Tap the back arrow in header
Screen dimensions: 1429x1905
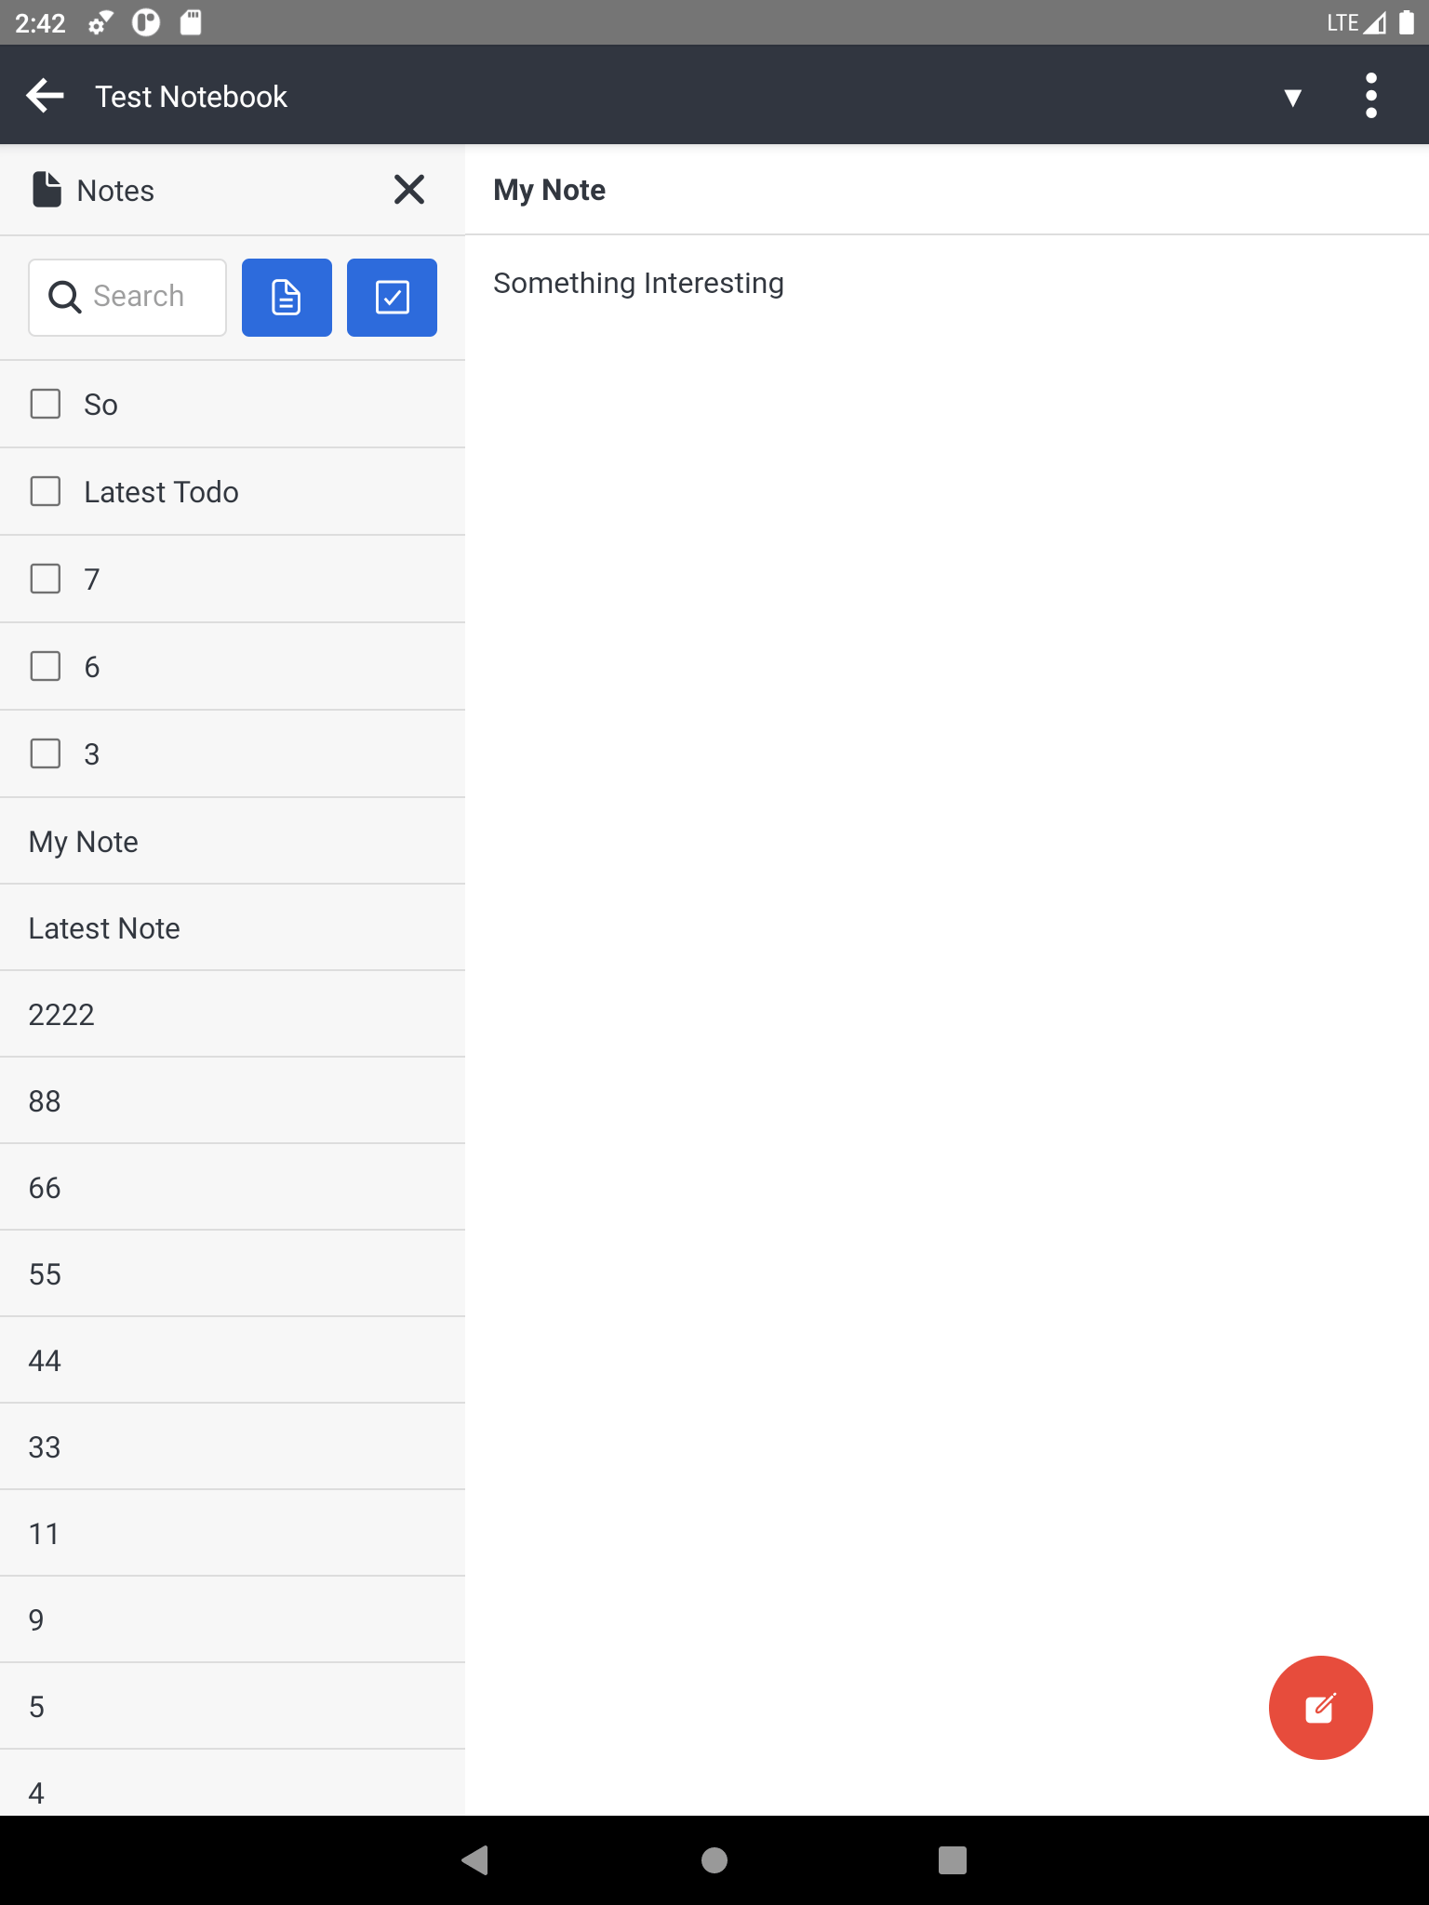45,96
